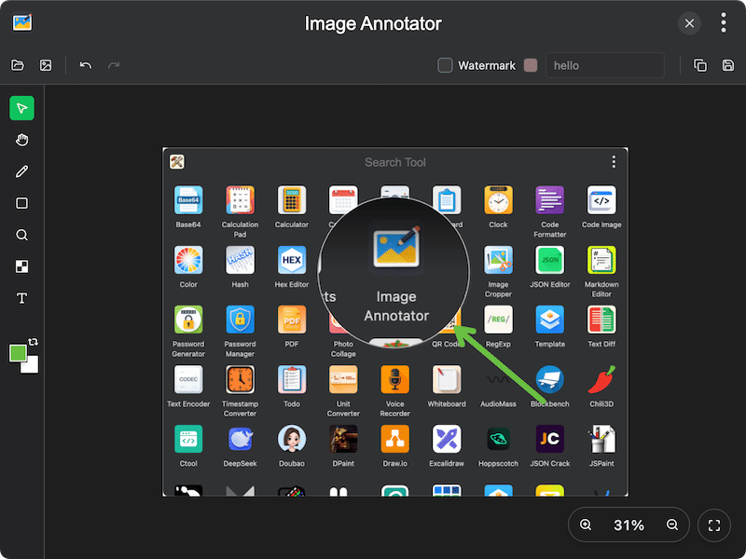
Task: Redo the last undone action
Action: [x=114, y=65]
